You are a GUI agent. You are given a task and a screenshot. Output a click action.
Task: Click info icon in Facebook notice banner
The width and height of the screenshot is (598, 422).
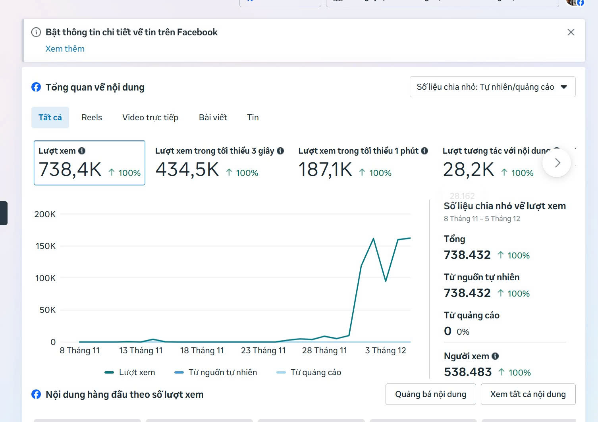pyautogui.click(x=36, y=32)
